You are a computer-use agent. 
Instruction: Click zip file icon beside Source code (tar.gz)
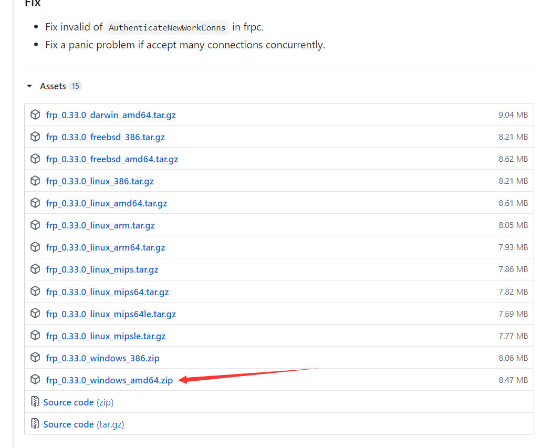pos(35,423)
